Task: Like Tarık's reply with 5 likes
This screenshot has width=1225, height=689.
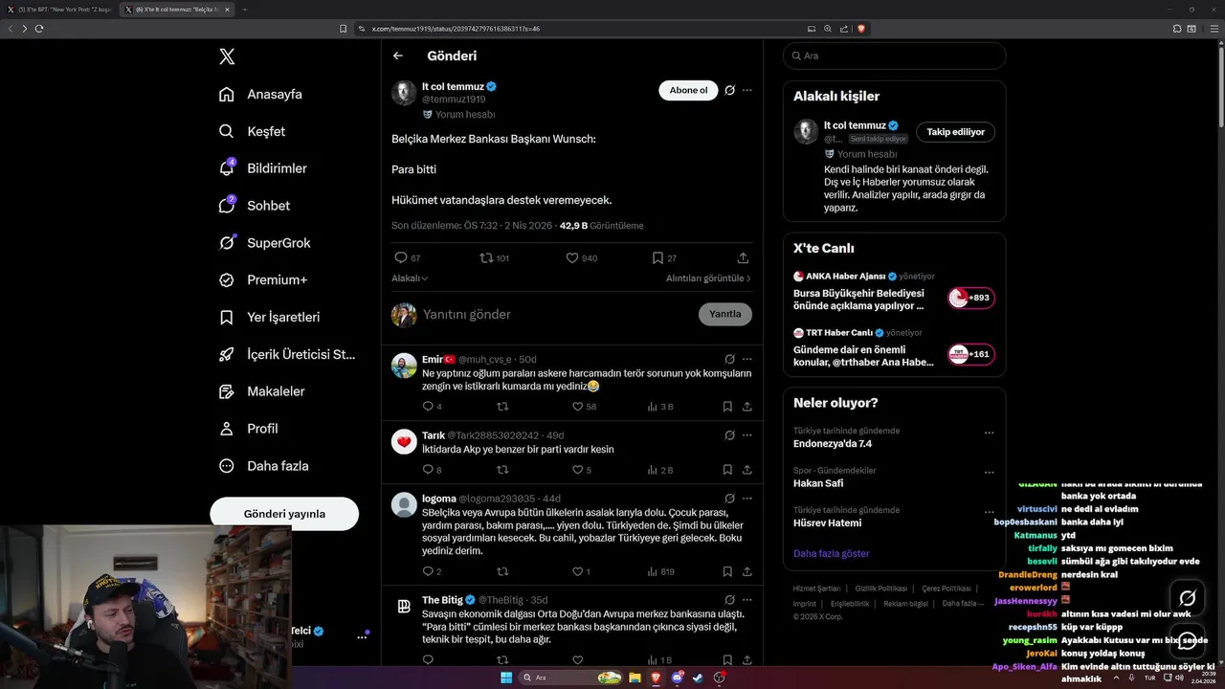Action: coord(577,470)
